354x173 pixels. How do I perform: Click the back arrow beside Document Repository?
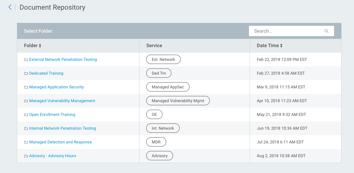[x=10, y=7]
